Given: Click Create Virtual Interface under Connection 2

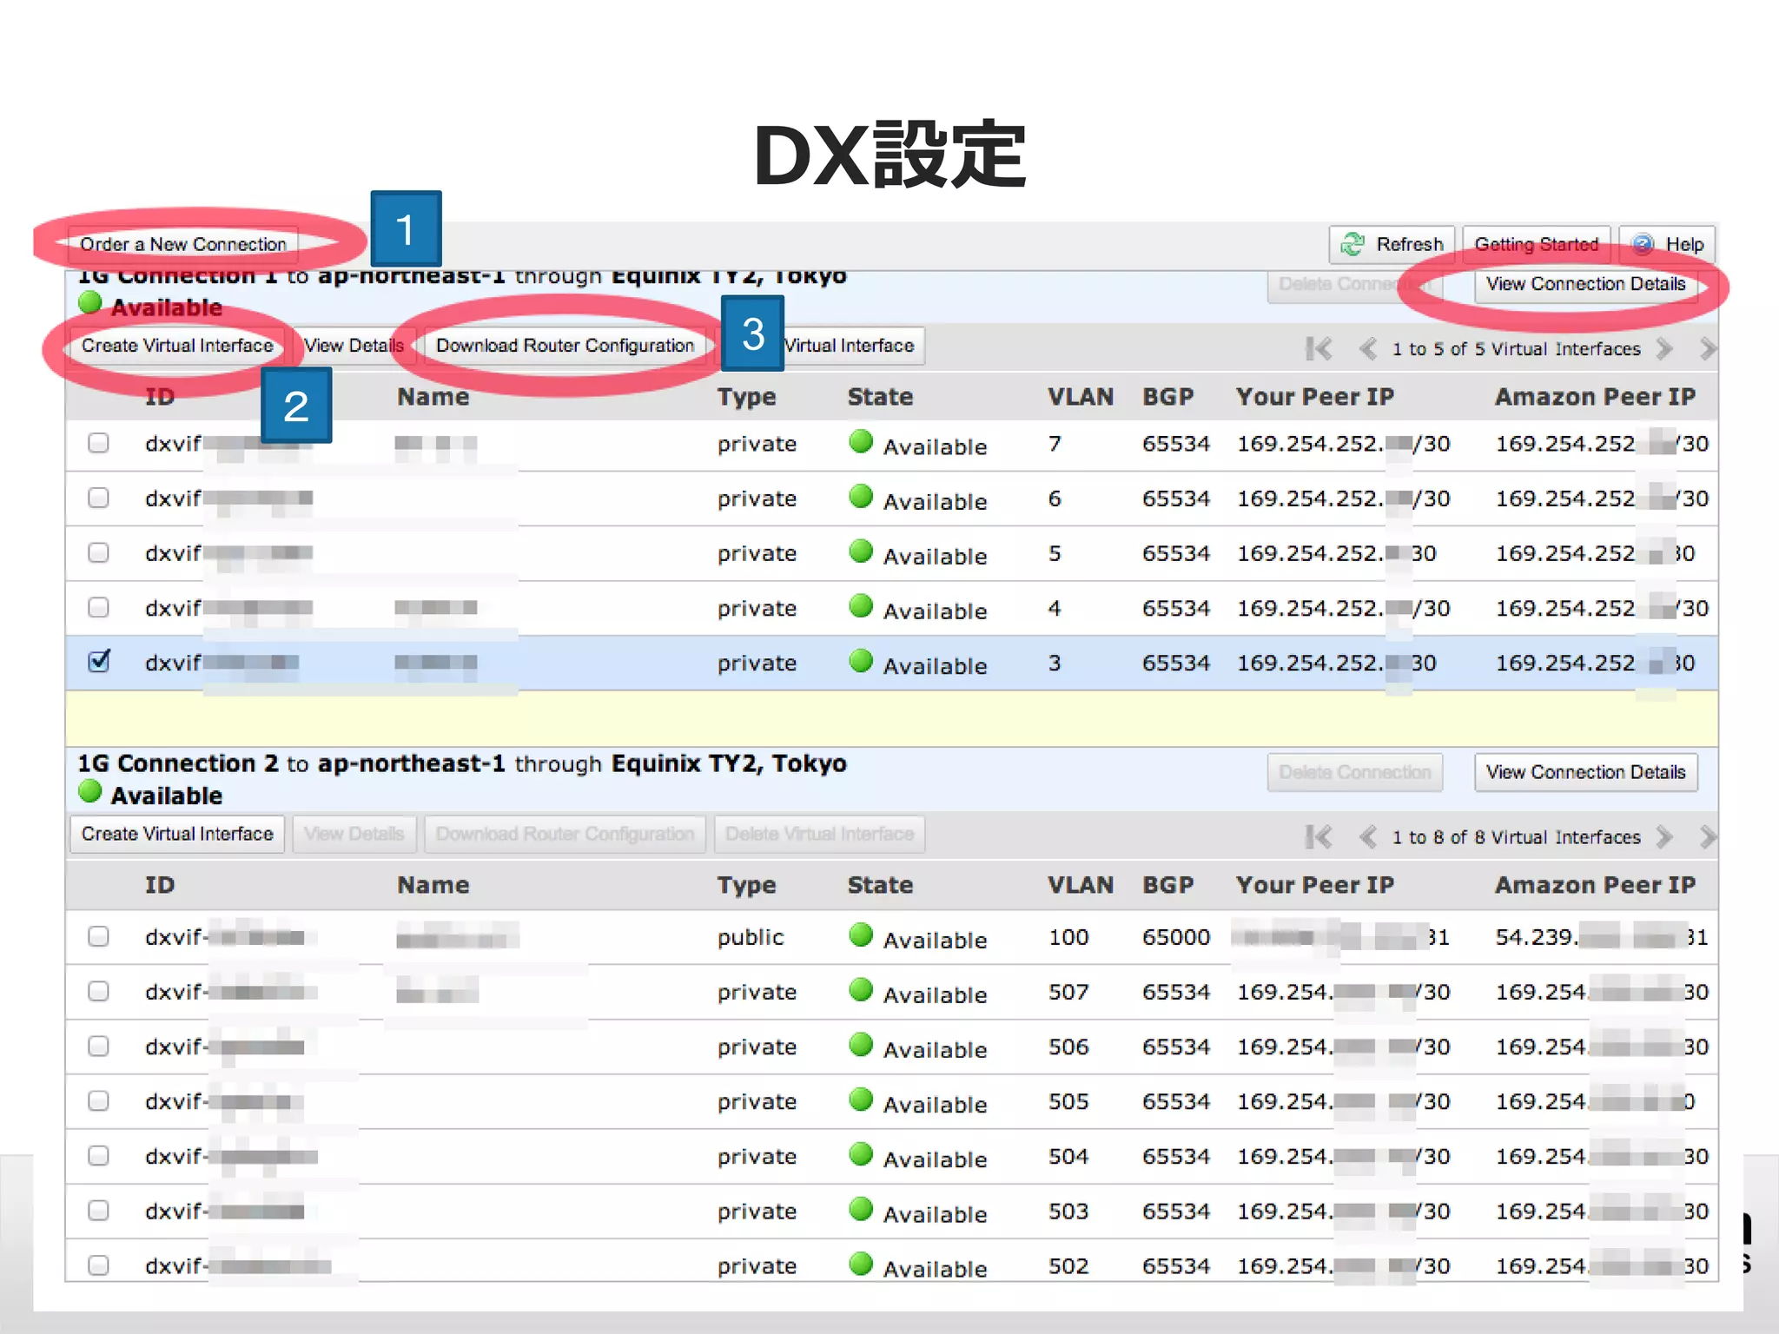Looking at the screenshot, I should click(177, 834).
